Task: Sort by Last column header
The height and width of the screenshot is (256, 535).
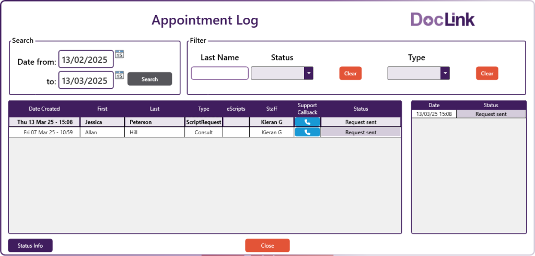Action: pyautogui.click(x=155, y=109)
